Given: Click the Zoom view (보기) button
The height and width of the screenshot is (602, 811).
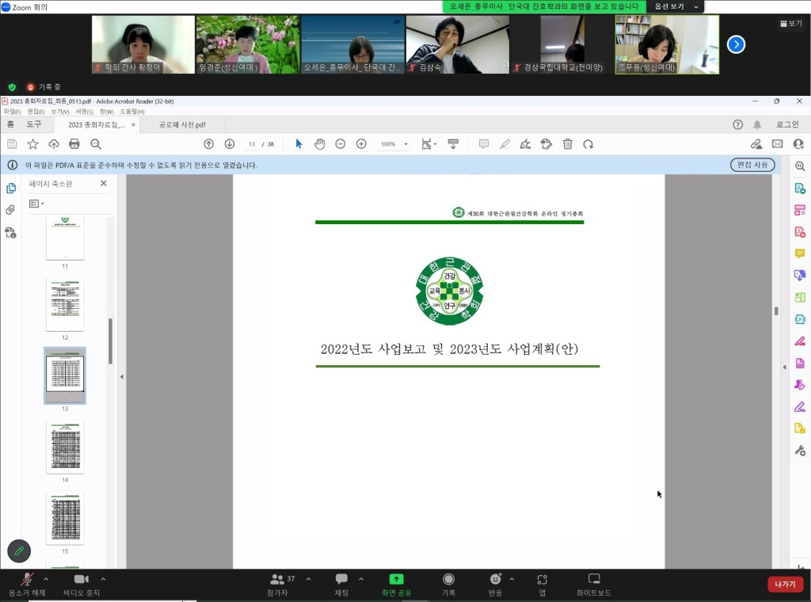Looking at the screenshot, I should 791,23.
